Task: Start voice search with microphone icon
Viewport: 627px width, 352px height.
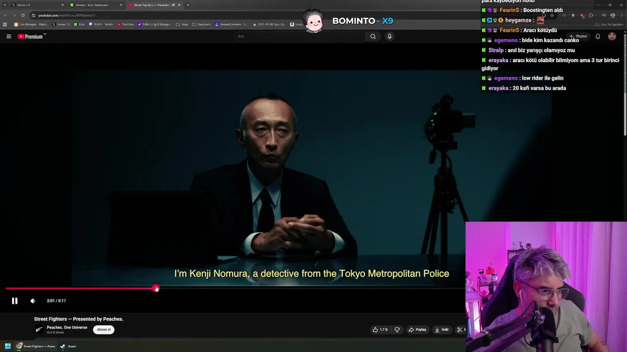Action: tap(389, 36)
